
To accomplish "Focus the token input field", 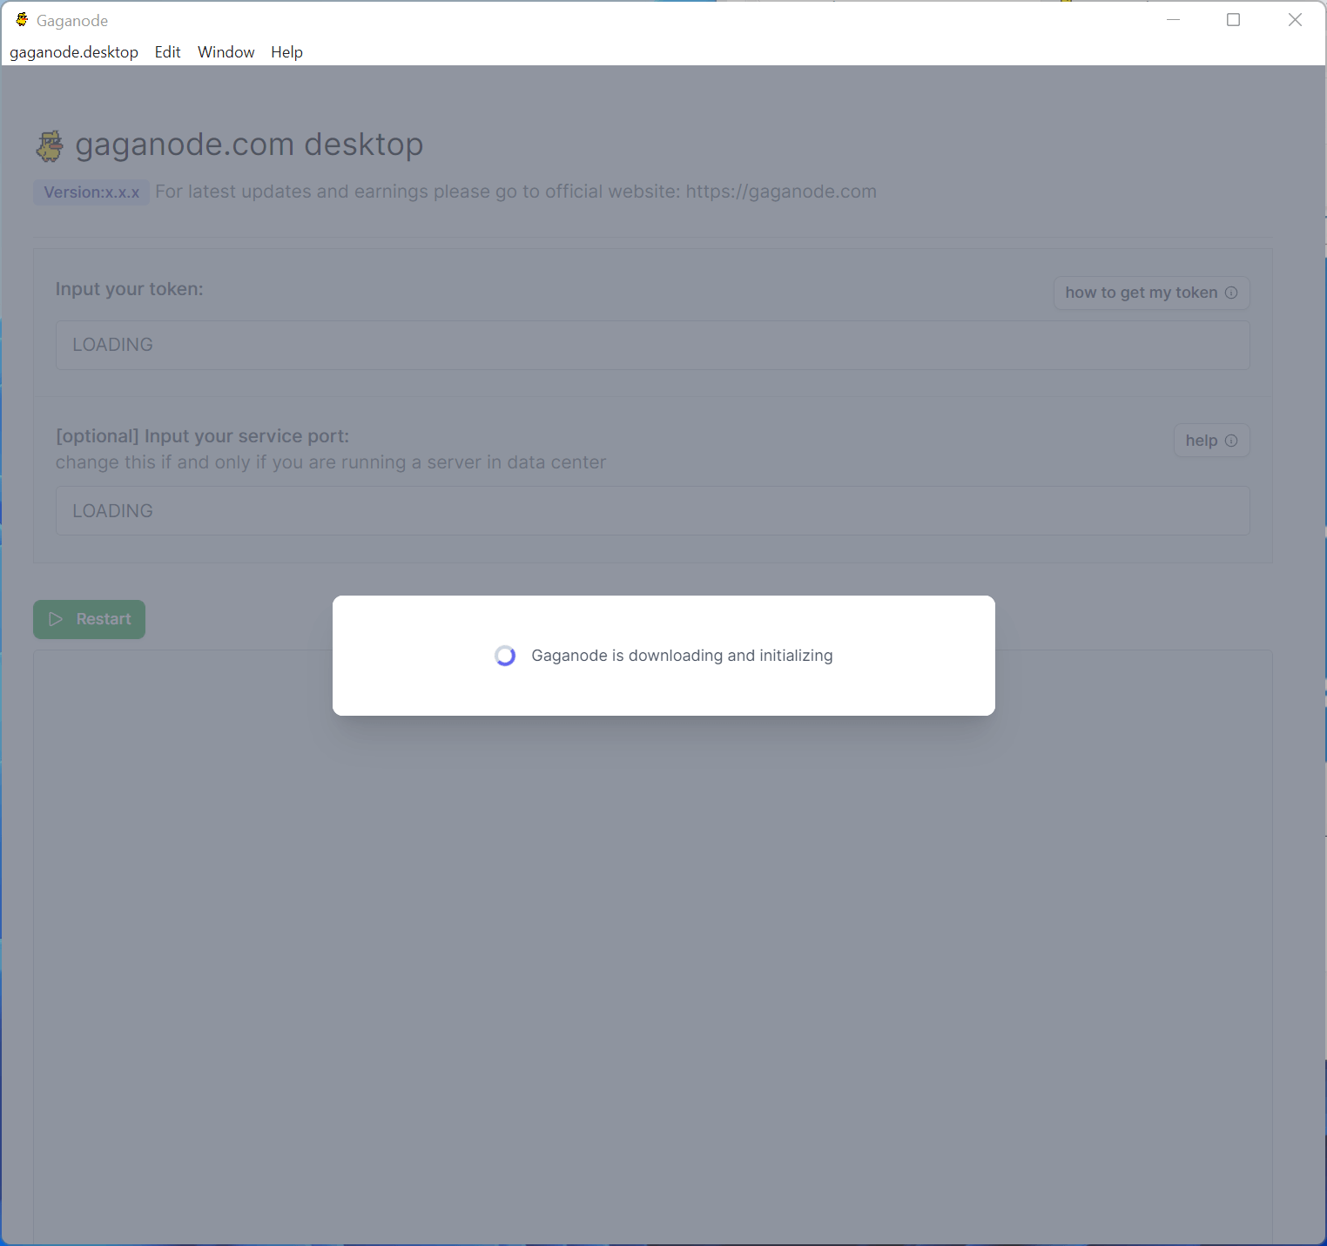I will pyautogui.click(x=652, y=345).
